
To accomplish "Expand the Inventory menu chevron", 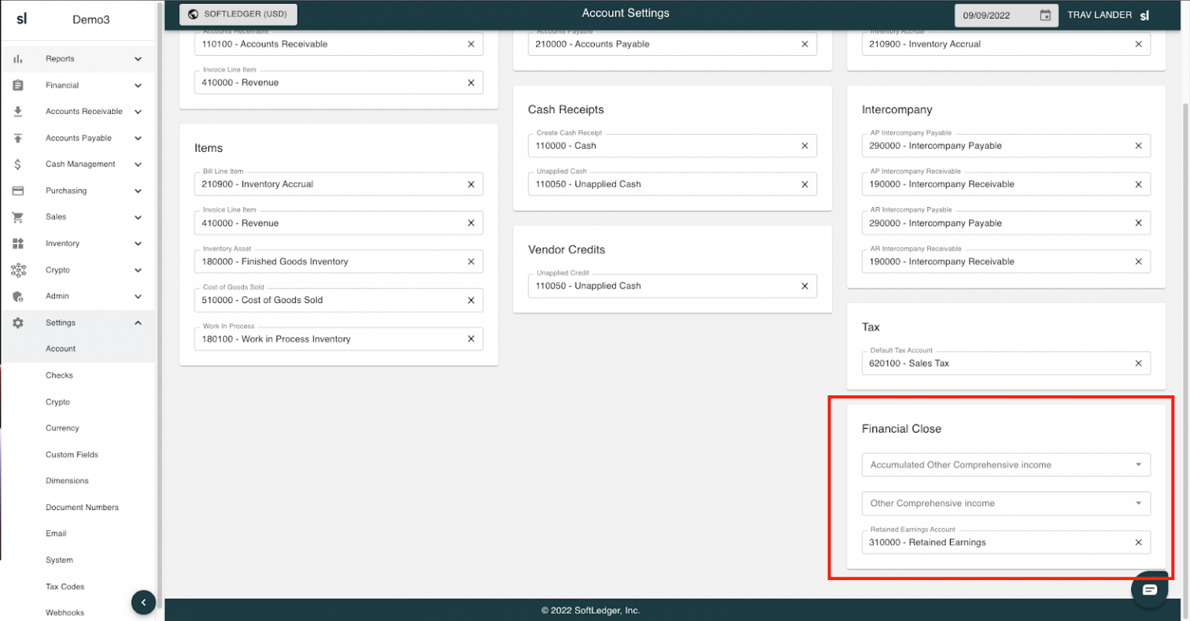I will pyautogui.click(x=138, y=243).
